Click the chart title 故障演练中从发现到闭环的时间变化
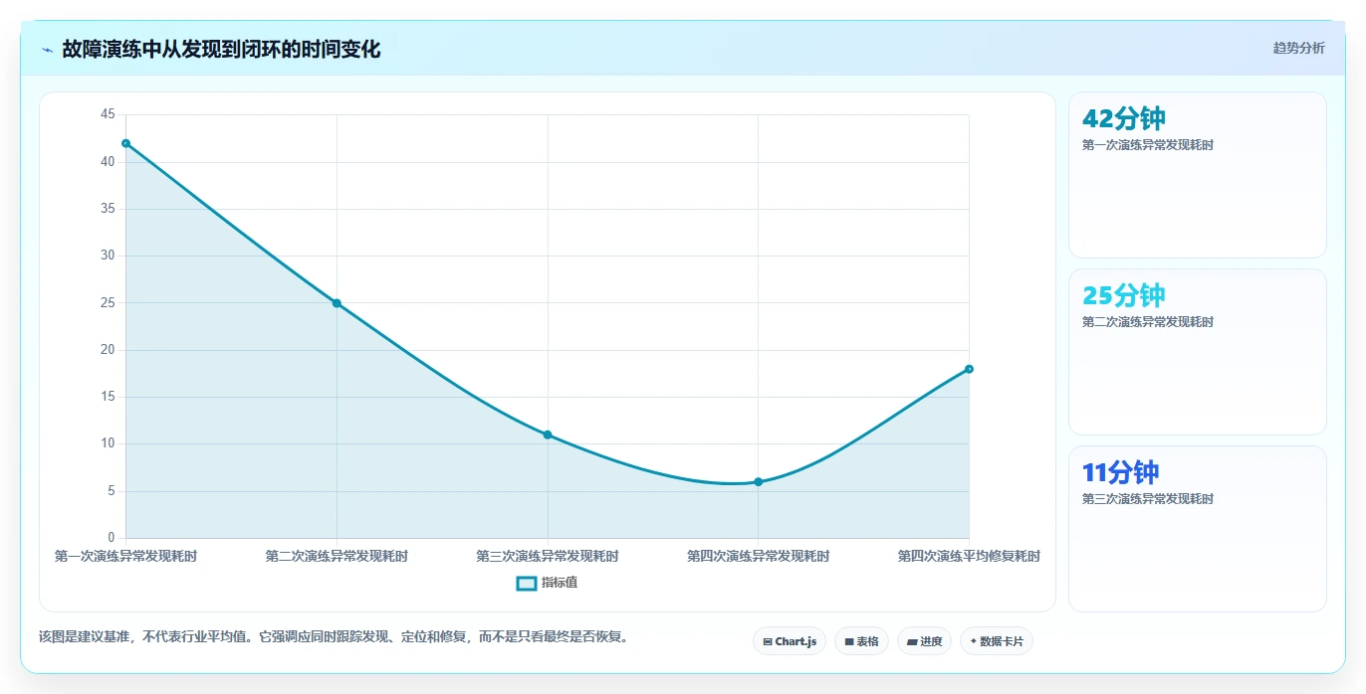Image resolution: width=1366 pixels, height=694 pixels. point(221,50)
